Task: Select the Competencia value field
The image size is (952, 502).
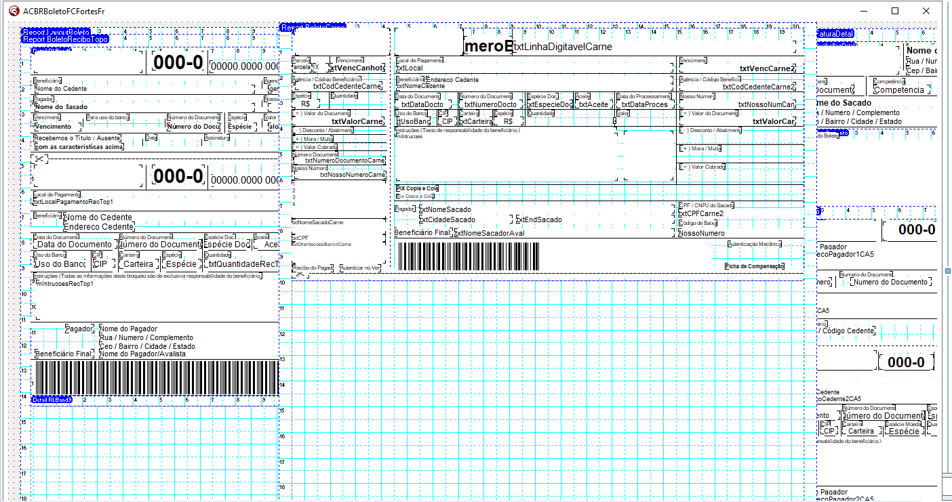Action: 899,89
